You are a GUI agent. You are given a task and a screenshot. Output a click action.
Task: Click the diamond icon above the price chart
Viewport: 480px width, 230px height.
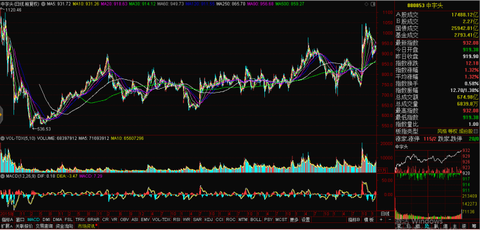tap(366, 4)
